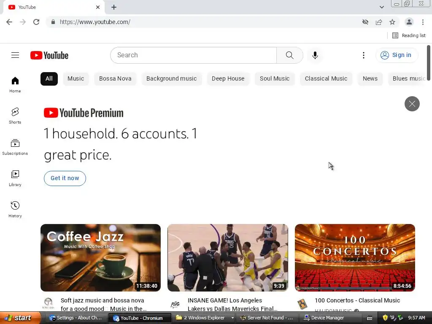Open YouTube settings three-dot menu
Image resolution: width=432 pixels, height=324 pixels.
(x=363, y=55)
